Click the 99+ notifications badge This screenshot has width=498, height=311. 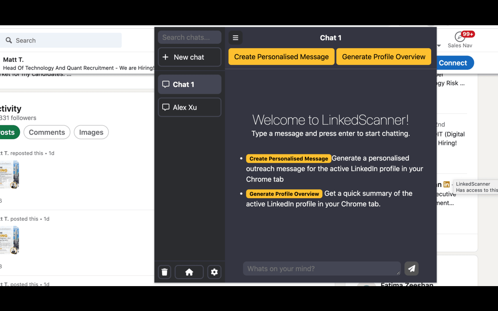[468, 34]
